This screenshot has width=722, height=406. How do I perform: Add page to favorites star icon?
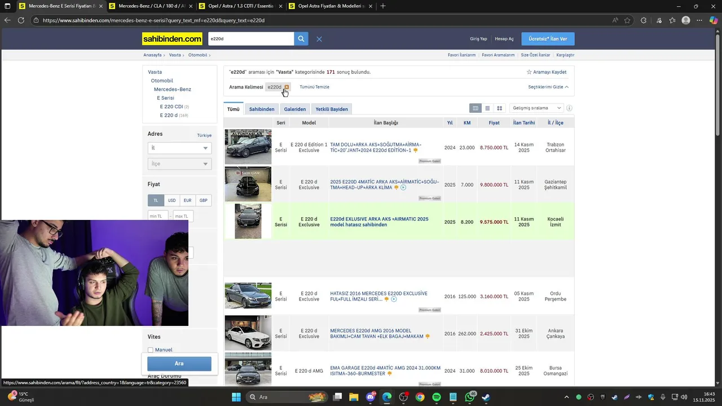pos(627,20)
